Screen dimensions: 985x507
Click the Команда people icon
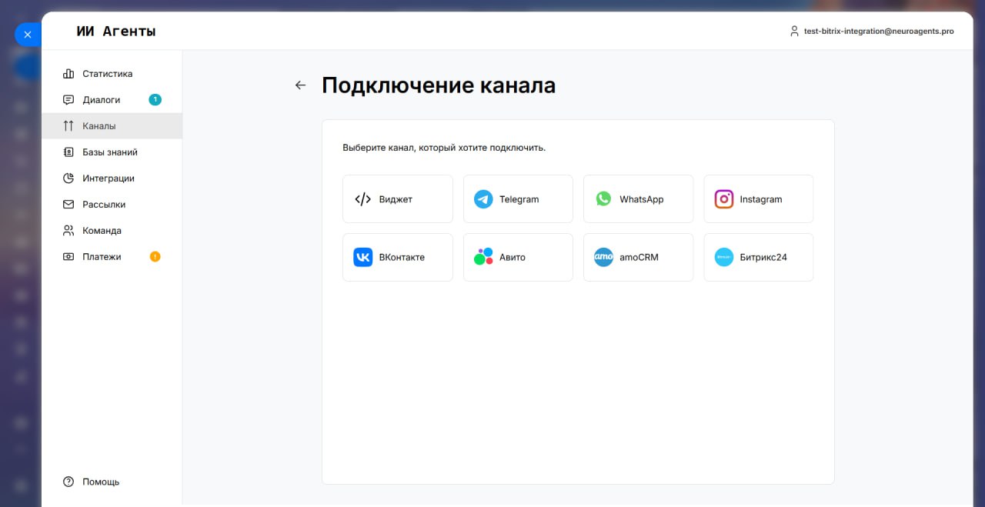point(68,231)
